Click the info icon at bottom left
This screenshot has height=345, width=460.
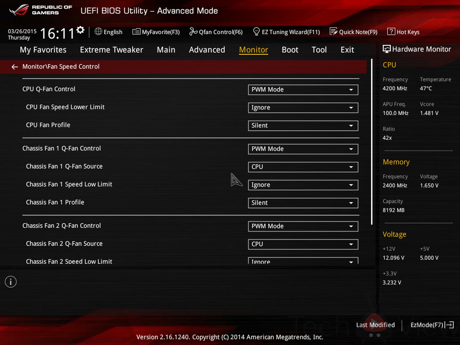point(11,282)
